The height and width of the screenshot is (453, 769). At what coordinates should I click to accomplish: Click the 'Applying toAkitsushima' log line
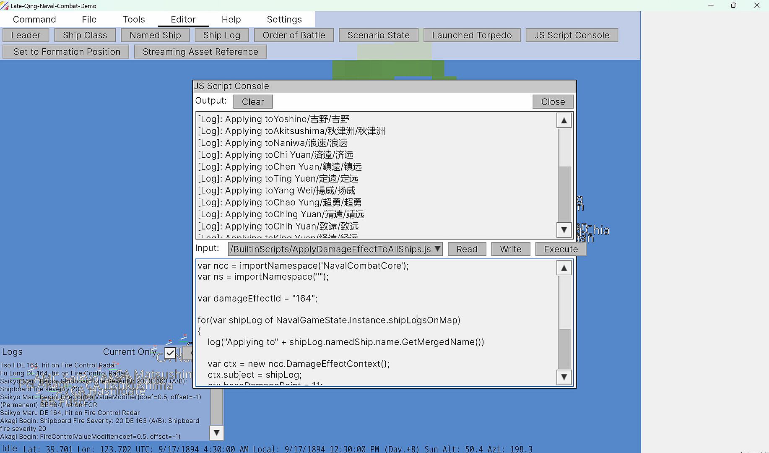click(x=291, y=131)
